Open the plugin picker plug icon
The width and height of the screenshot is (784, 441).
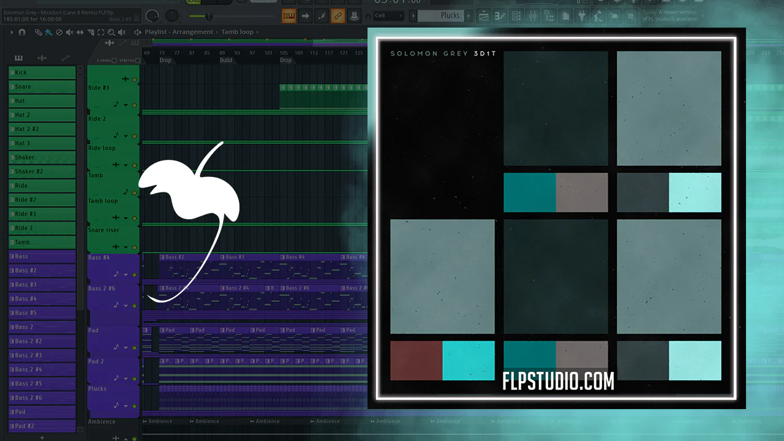point(583,16)
